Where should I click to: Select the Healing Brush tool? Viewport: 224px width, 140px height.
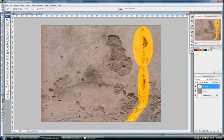click(x=7, y=38)
